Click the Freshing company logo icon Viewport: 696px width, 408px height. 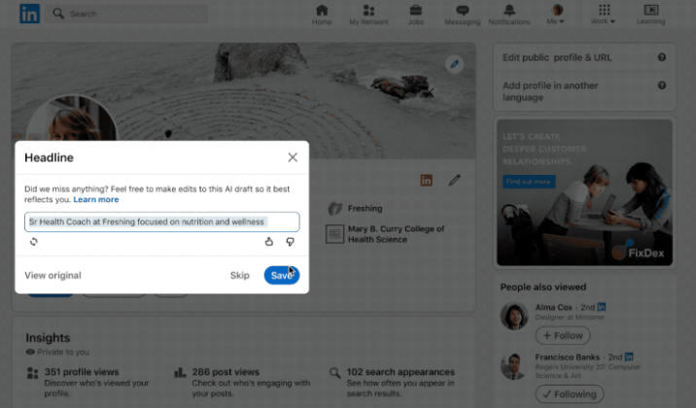point(335,209)
